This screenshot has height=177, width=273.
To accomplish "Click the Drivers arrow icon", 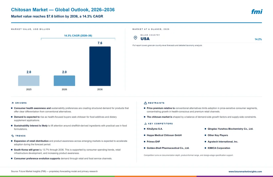I will pos(12,103).
